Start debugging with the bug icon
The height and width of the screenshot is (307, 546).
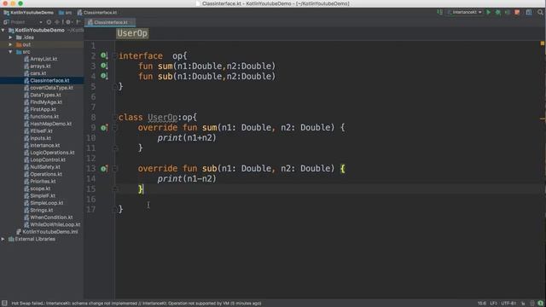tap(498, 12)
